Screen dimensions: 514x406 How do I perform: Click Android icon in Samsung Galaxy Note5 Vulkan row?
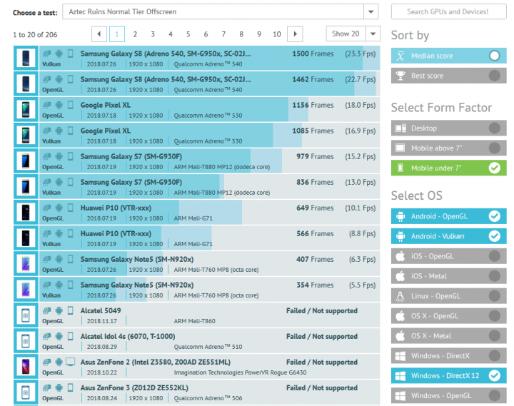click(59, 285)
